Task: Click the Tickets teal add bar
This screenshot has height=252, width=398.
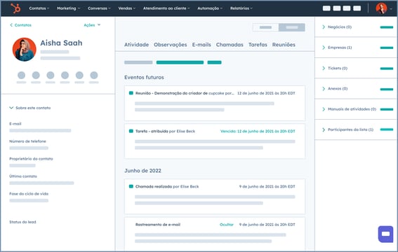Action: point(387,69)
